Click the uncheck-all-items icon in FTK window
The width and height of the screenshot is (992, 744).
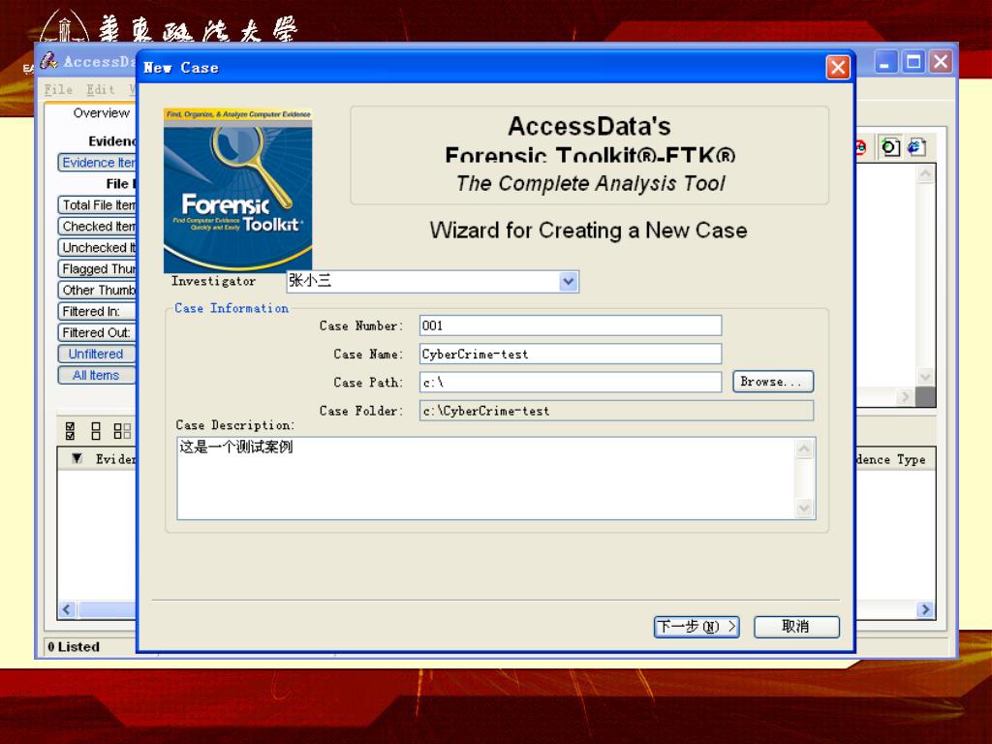tap(96, 431)
